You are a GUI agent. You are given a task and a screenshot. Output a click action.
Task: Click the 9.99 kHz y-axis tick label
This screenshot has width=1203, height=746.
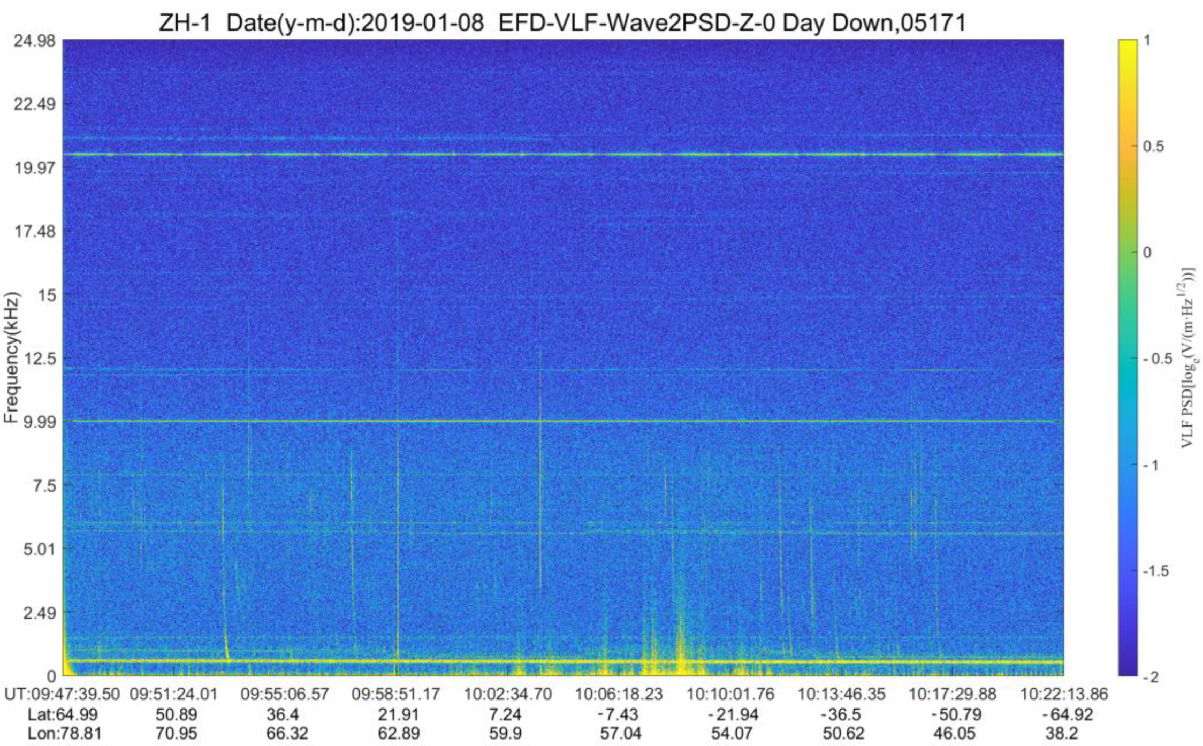pyautogui.click(x=40, y=422)
